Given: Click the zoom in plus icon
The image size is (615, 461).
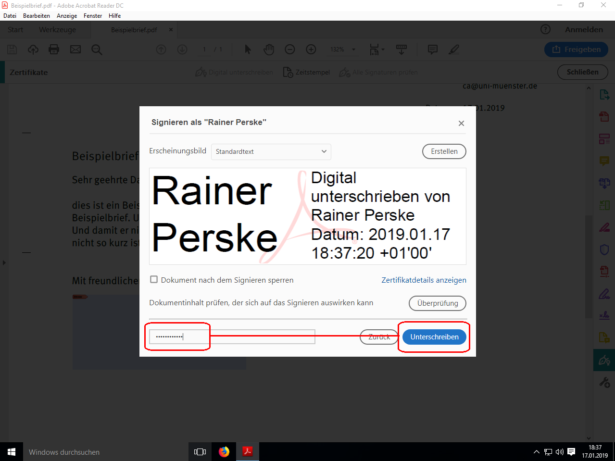Looking at the screenshot, I should [311, 50].
